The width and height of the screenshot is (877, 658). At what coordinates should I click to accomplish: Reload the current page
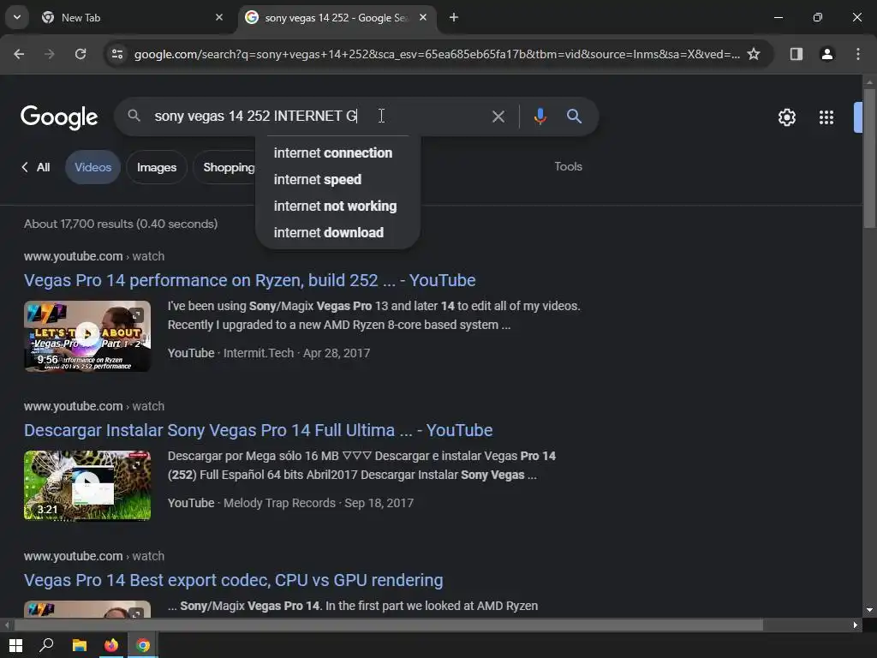[x=81, y=54]
